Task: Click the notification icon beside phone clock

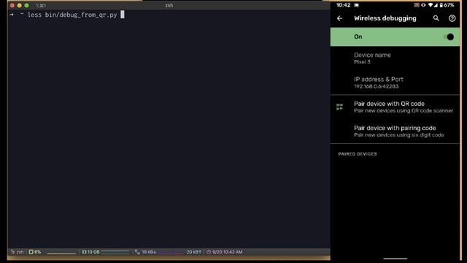Action: (356, 5)
